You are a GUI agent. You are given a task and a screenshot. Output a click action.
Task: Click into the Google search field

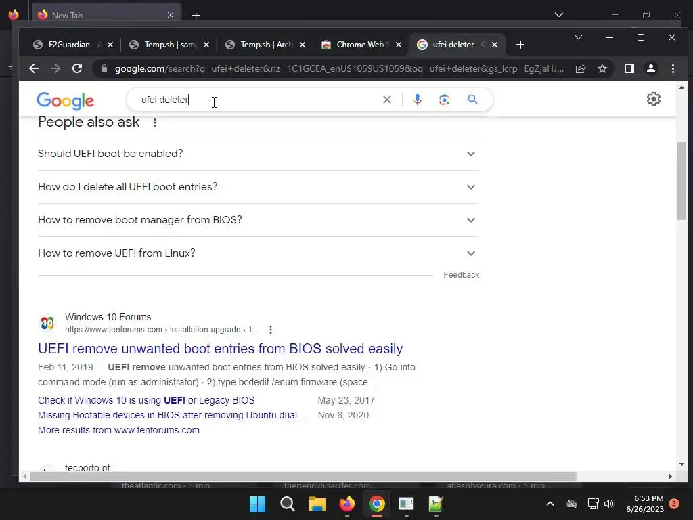(259, 100)
